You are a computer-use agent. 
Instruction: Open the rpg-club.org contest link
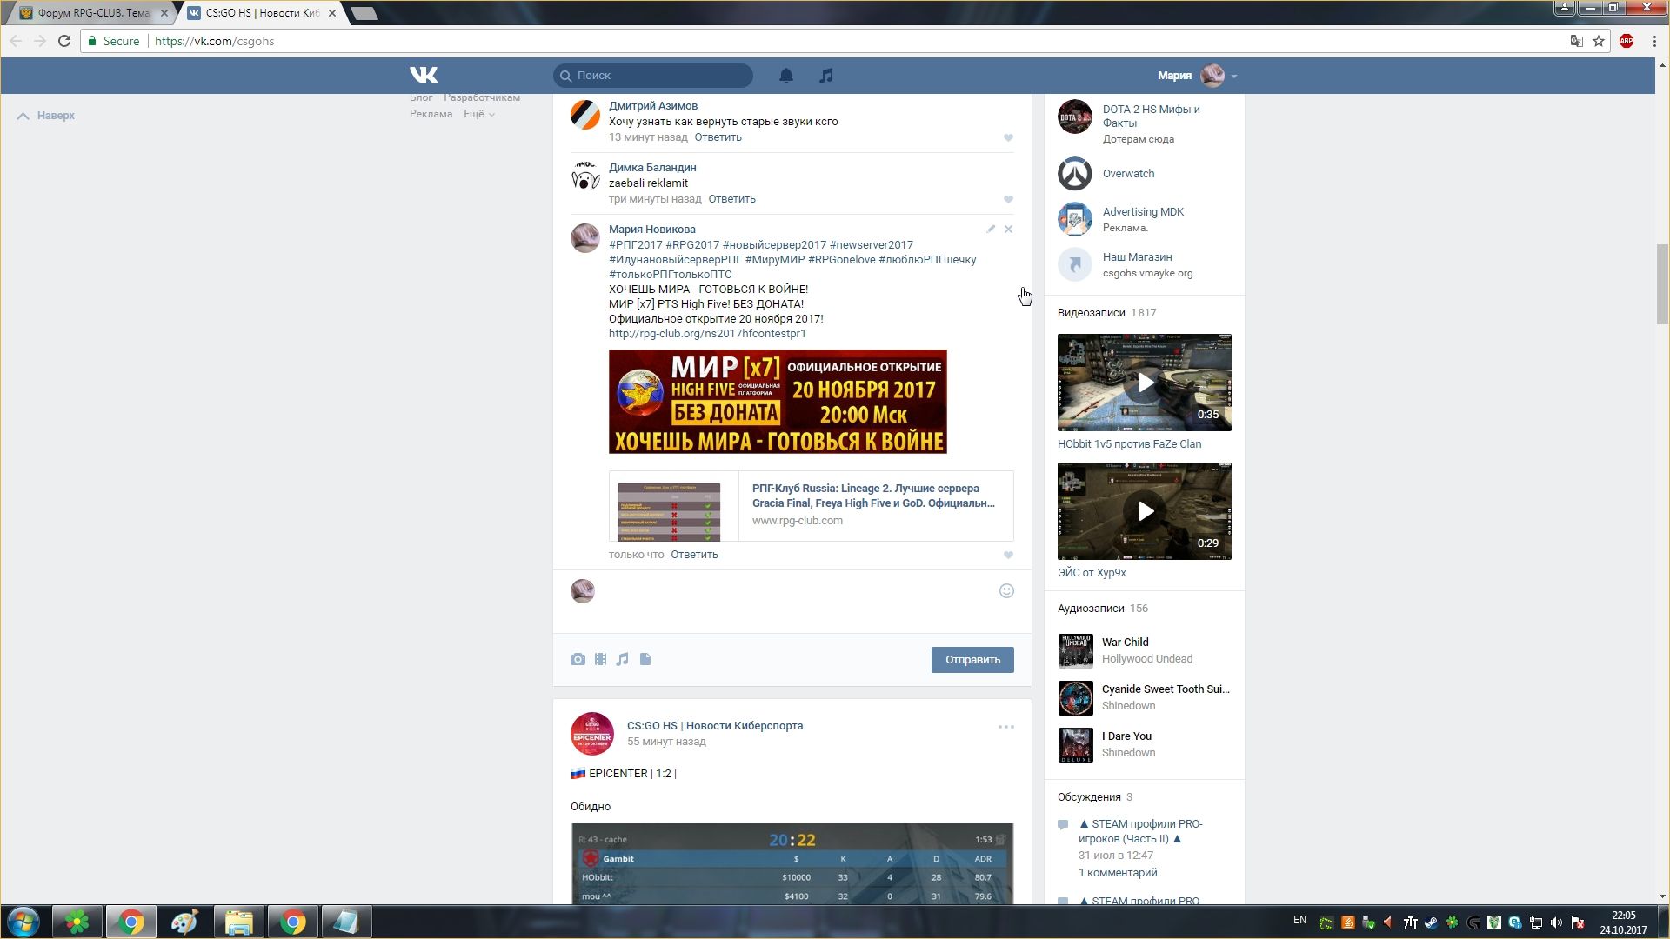706,334
